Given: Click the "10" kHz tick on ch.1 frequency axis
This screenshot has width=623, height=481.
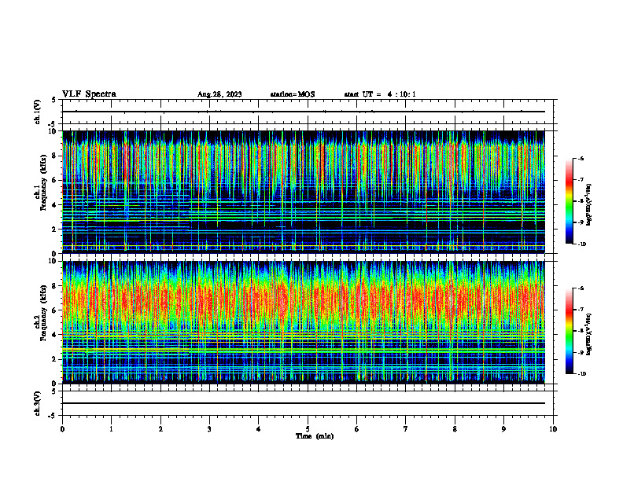Looking at the screenshot, I should click(x=53, y=131).
